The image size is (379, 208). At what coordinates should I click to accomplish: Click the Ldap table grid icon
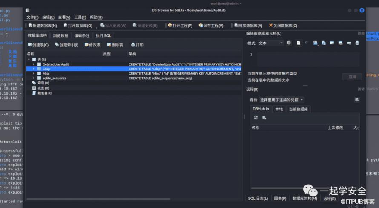(39, 69)
